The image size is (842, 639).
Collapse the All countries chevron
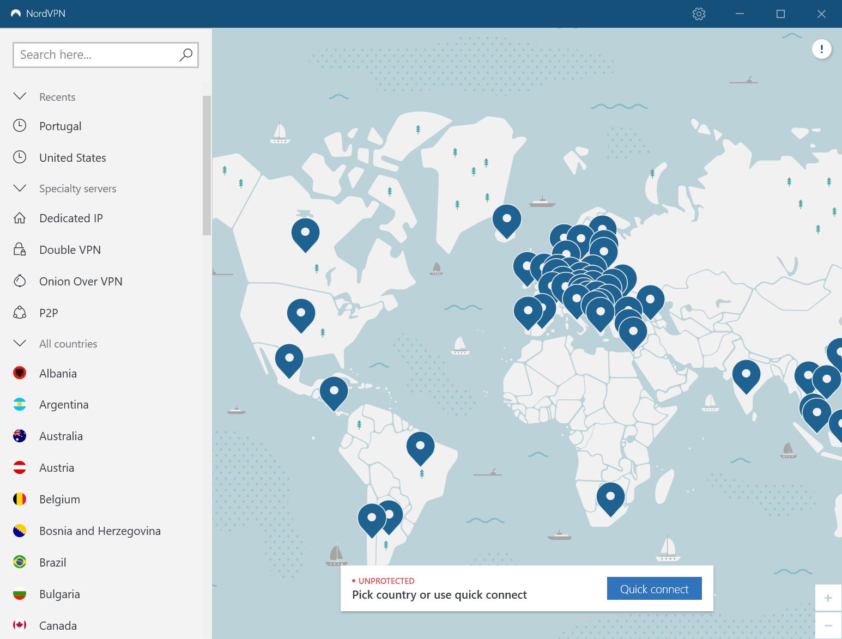[20, 343]
